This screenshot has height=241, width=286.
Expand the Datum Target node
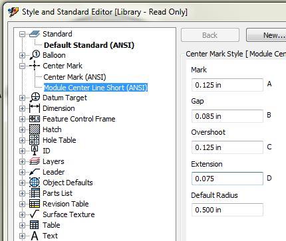tap(22, 98)
